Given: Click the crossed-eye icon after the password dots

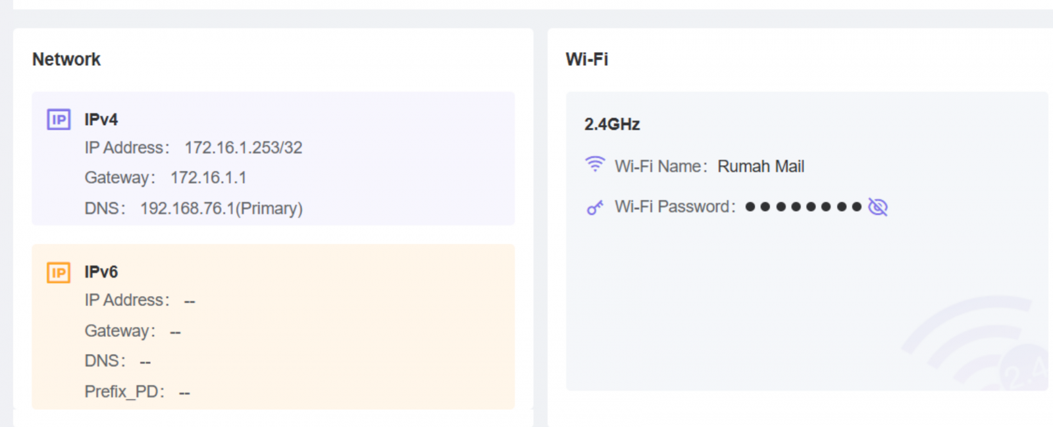Looking at the screenshot, I should pos(878,207).
